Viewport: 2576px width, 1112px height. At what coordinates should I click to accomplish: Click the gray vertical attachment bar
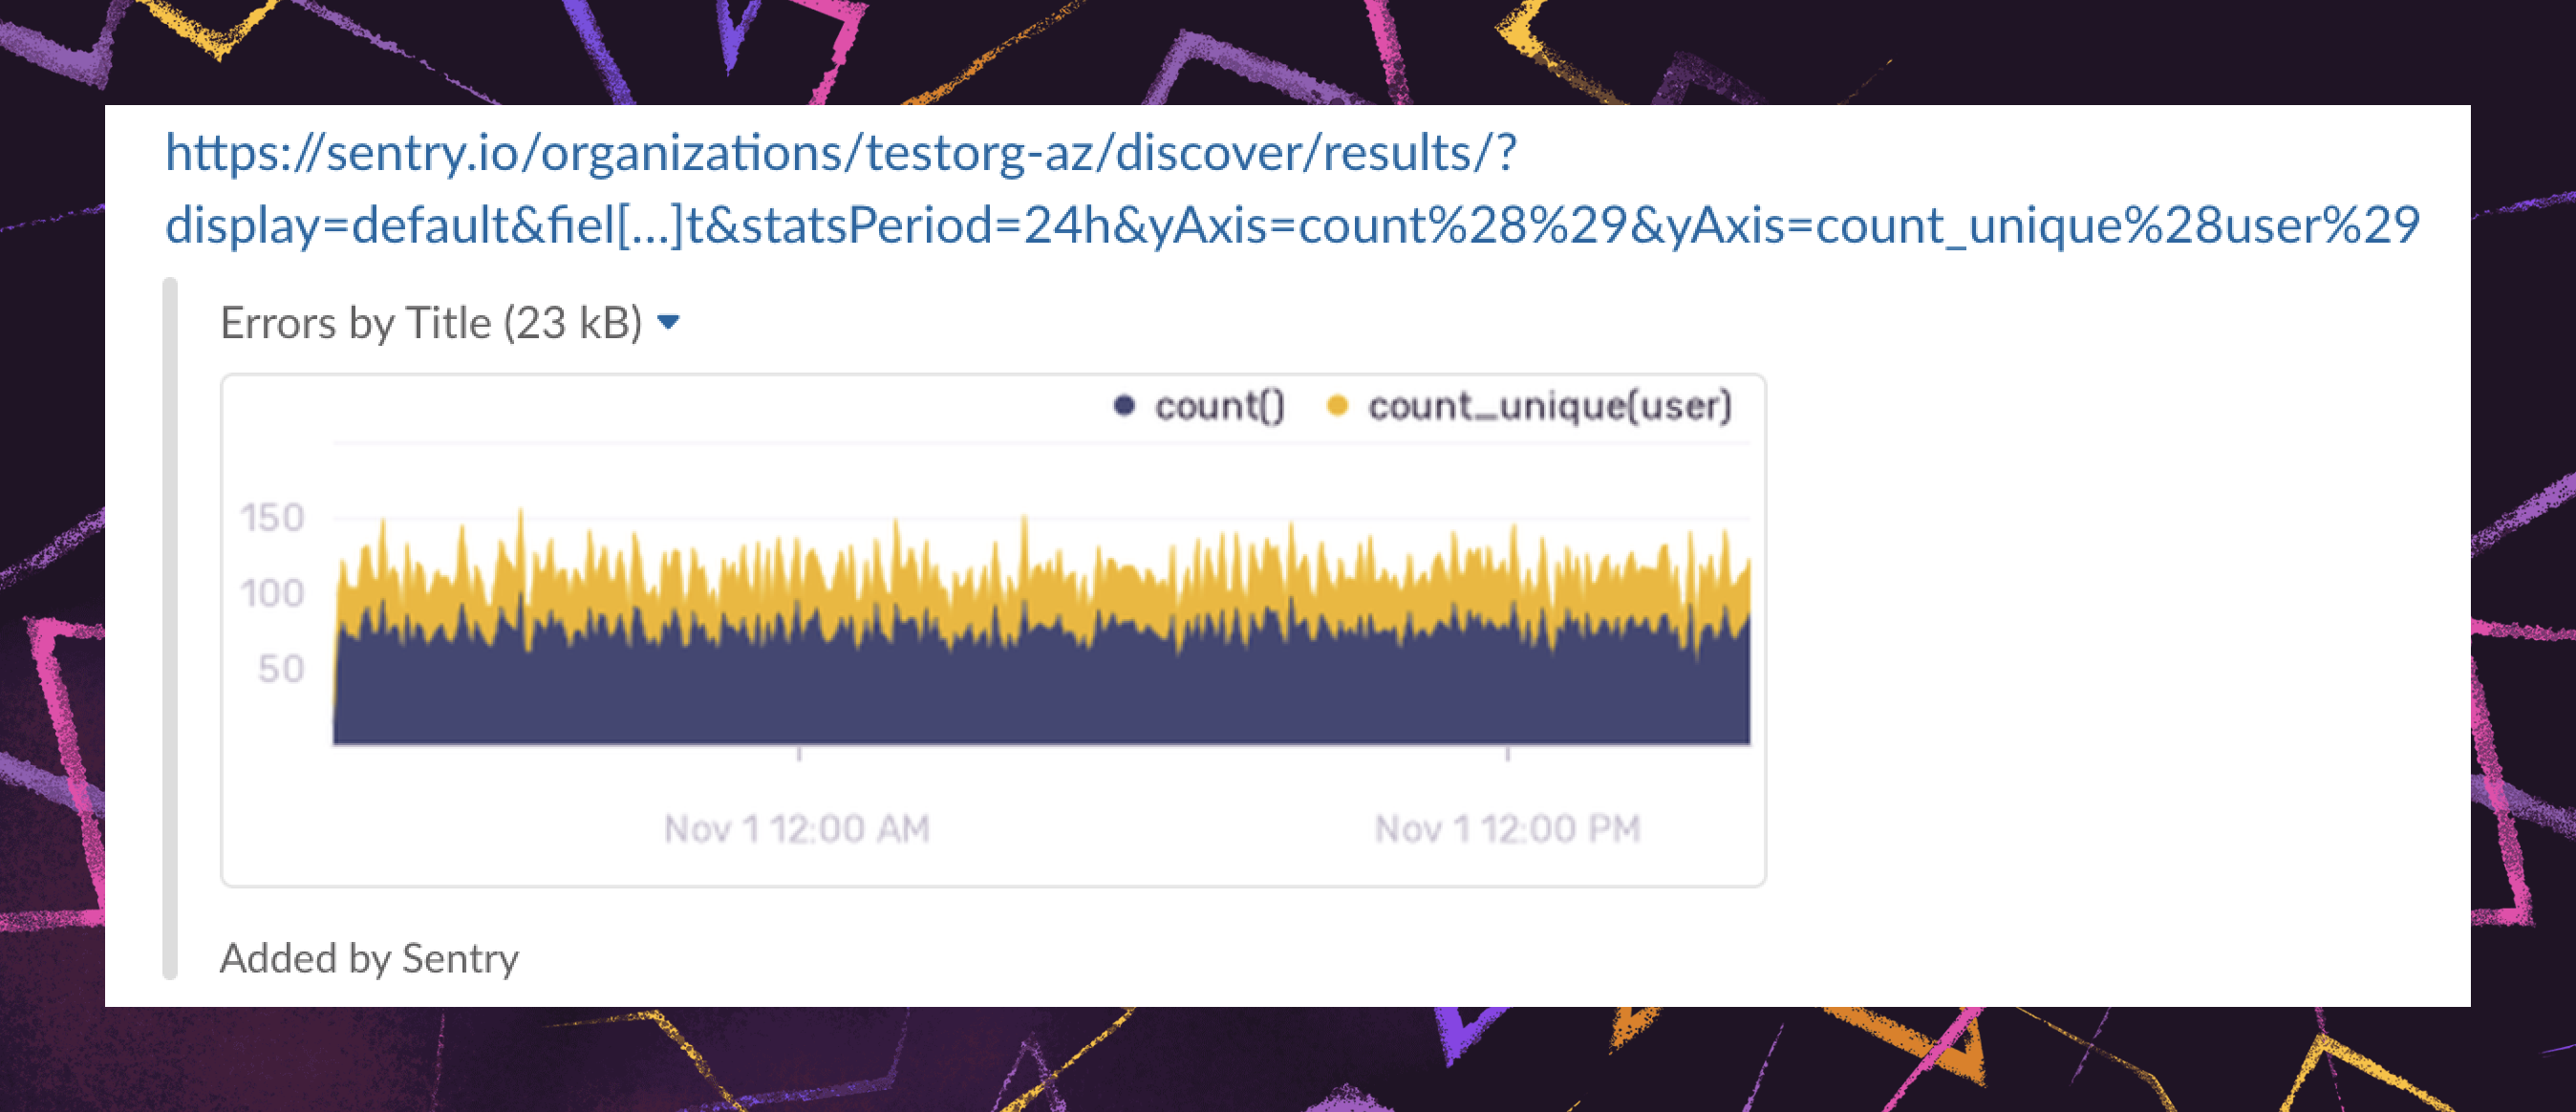point(170,628)
